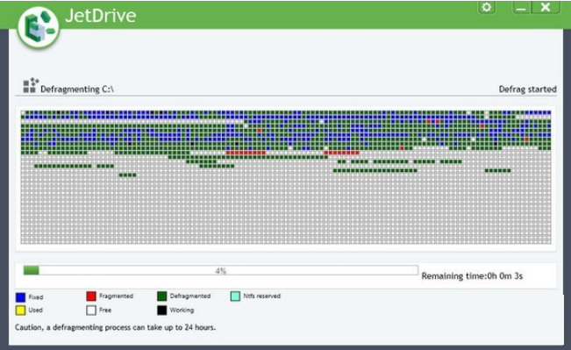Click the white Free legend swatch
Image resolution: width=571 pixels, height=350 pixels.
91,311
